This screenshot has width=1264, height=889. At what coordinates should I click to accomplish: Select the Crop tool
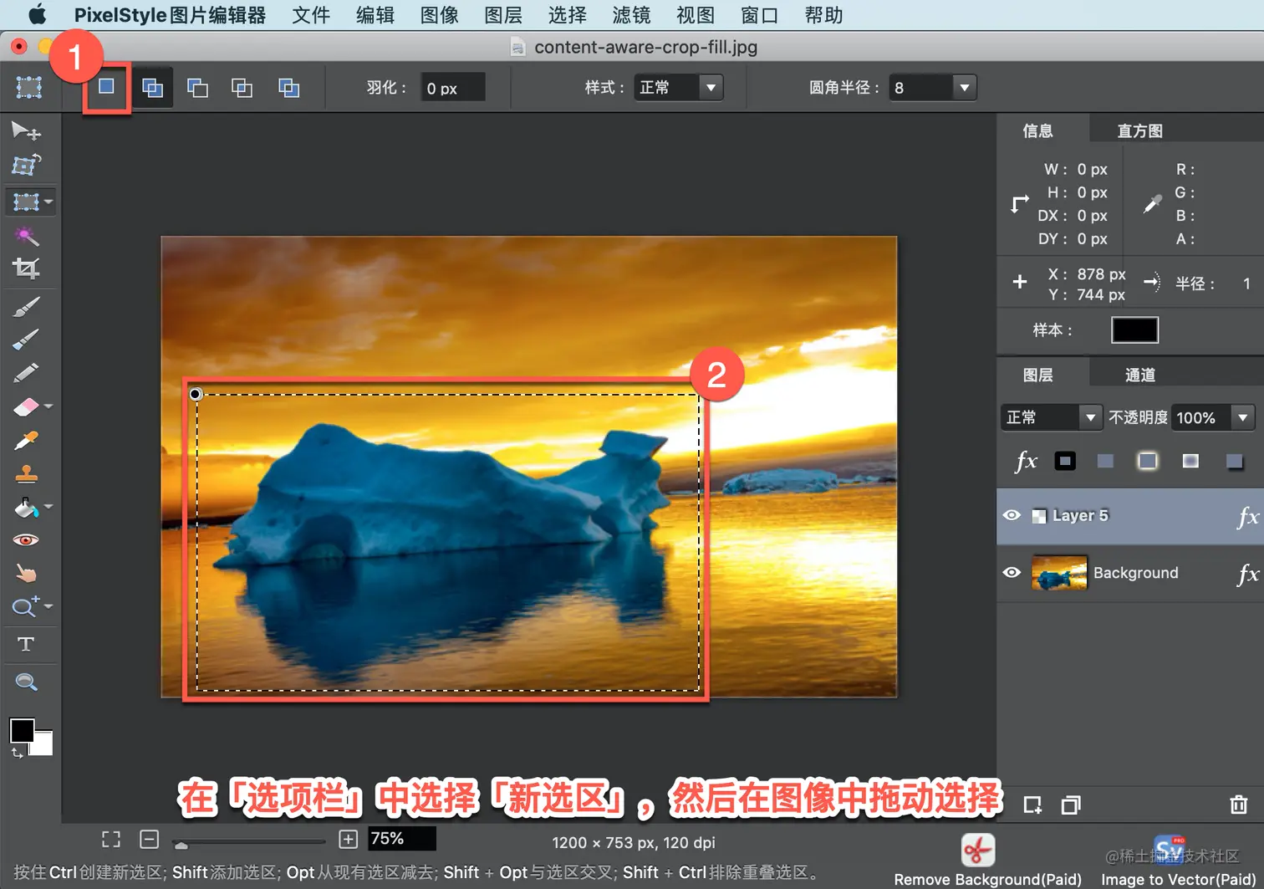pos(26,268)
